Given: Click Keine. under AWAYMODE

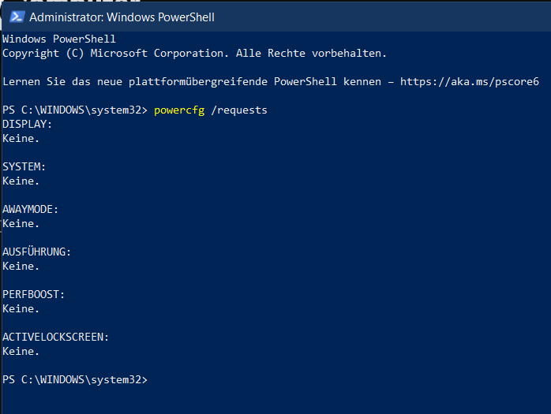Looking at the screenshot, I should click(x=21, y=224).
